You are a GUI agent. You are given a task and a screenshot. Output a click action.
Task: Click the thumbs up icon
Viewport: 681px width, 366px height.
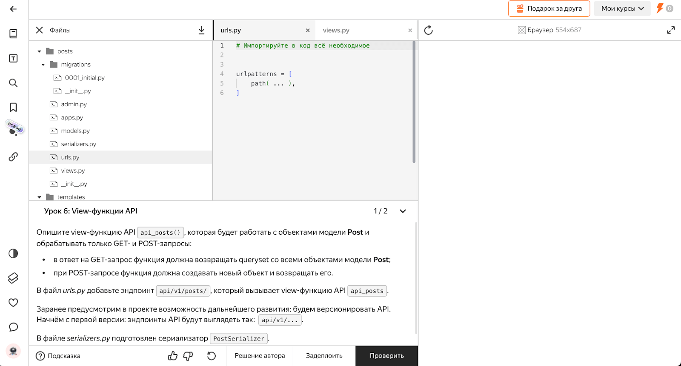(172, 356)
